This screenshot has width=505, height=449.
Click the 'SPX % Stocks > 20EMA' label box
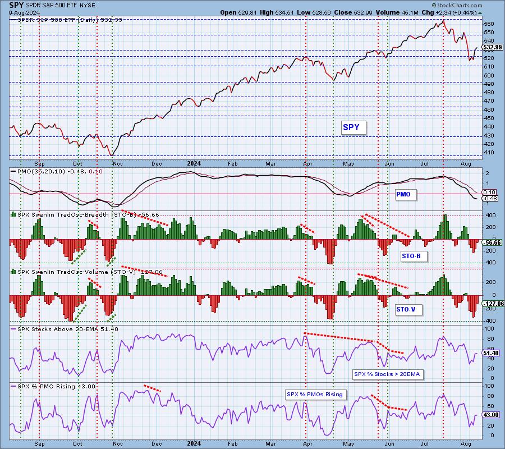click(x=387, y=374)
